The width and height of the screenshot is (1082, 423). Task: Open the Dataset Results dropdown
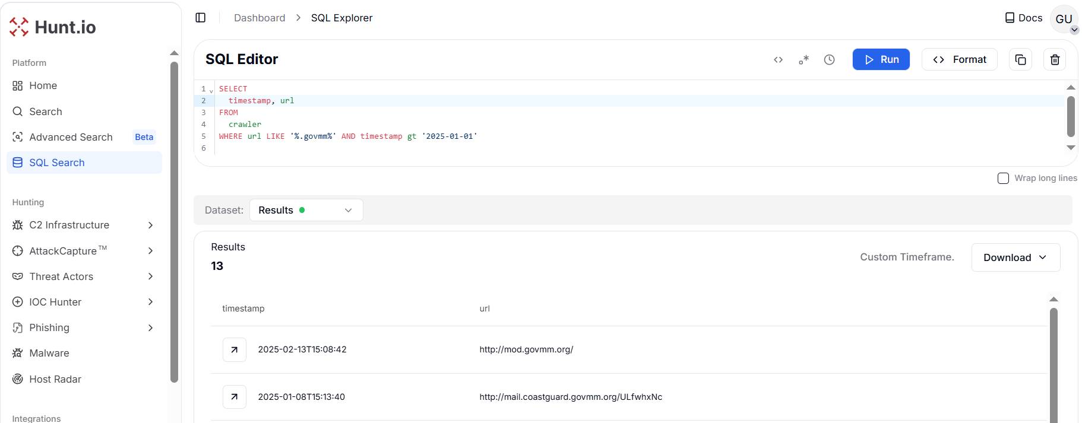(x=306, y=210)
